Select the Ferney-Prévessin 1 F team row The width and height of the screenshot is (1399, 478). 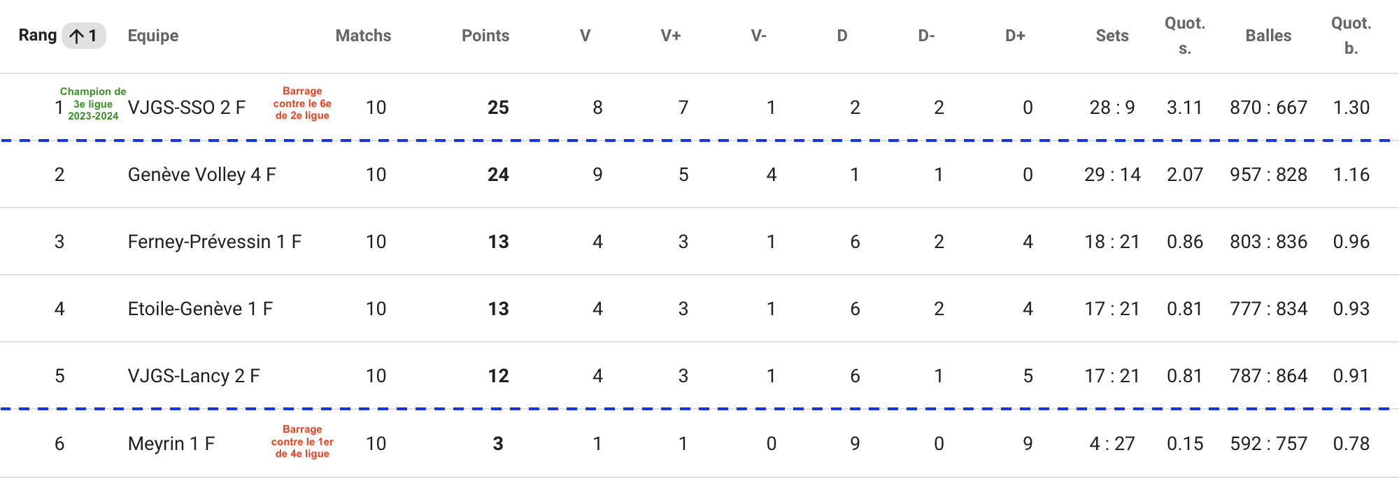pos(214,242)
